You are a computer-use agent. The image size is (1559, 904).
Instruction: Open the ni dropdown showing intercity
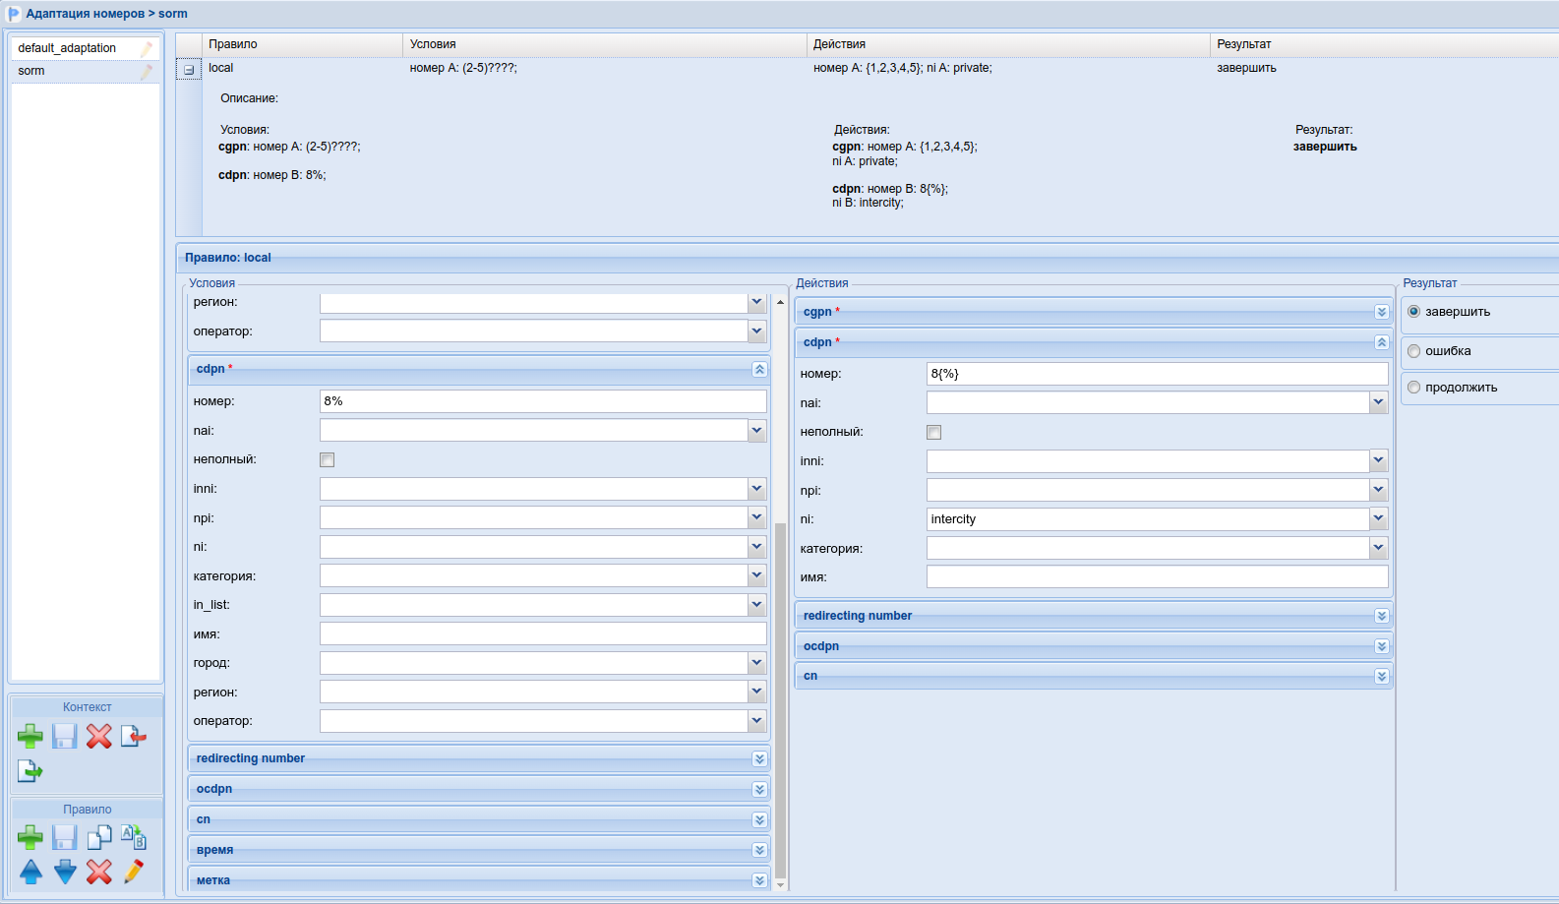(x=1378, y=519)
